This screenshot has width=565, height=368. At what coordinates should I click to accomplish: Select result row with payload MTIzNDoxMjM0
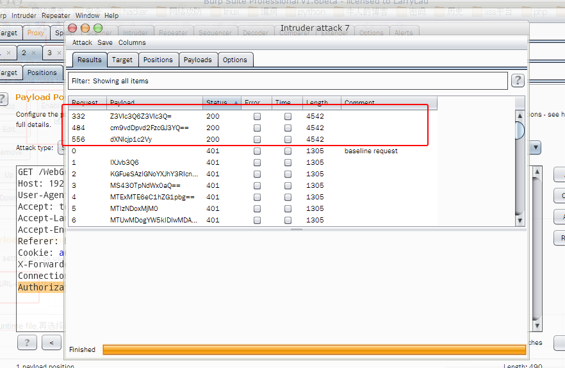click(252, 208)
